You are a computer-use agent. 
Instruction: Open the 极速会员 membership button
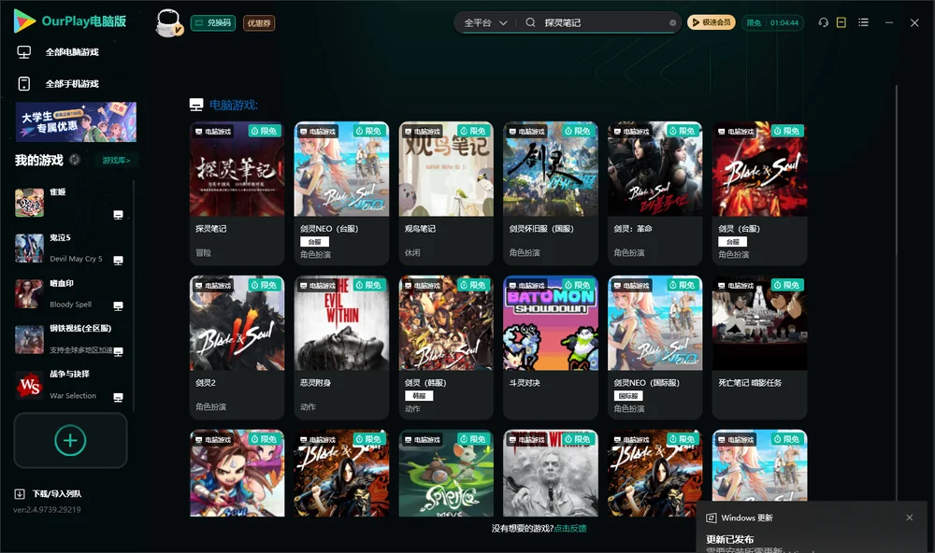point(712,22)
